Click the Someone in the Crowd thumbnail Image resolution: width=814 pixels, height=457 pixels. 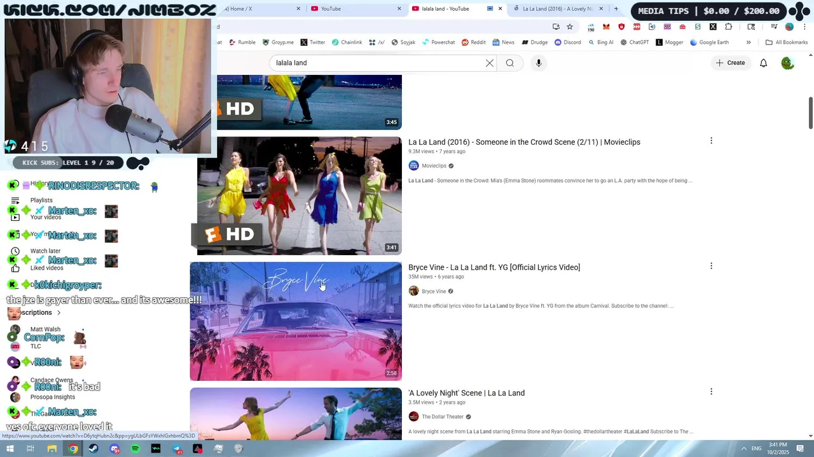pyautogui.click(x=300, y=195)
